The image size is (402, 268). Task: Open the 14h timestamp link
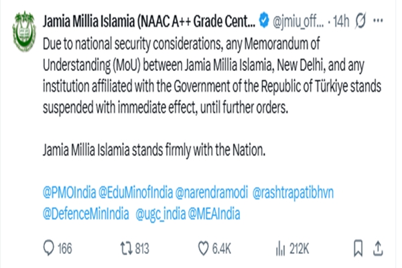coord(342,23)
